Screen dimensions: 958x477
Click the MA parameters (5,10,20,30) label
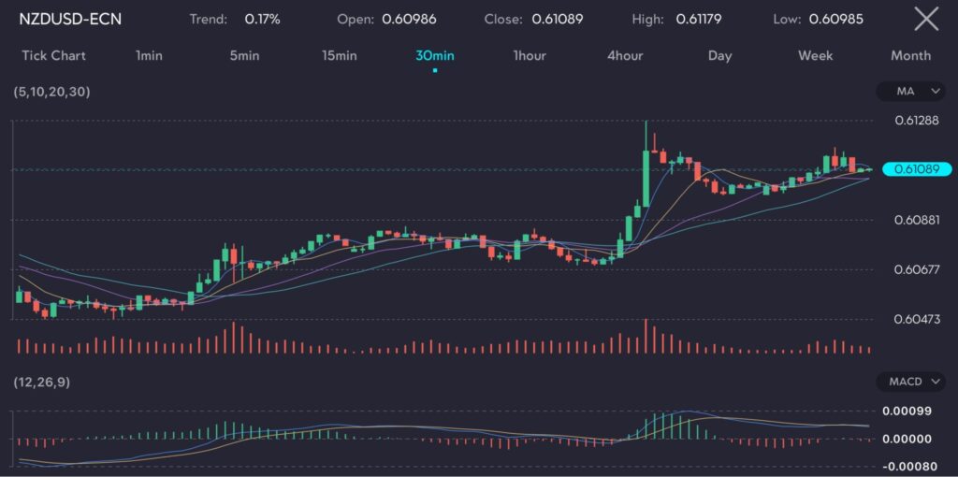coord(52,92)
